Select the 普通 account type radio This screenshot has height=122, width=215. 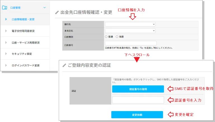(x=106, y=37)
